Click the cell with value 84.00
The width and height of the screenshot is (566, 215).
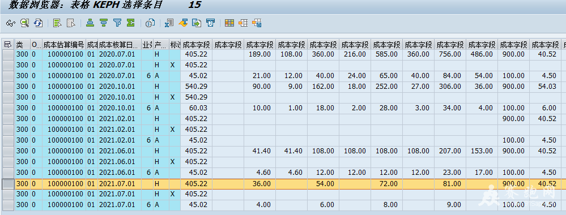450,76
